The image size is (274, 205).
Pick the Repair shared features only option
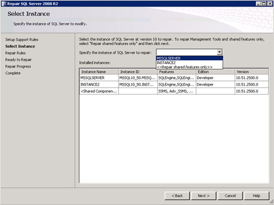click(190, 67)
